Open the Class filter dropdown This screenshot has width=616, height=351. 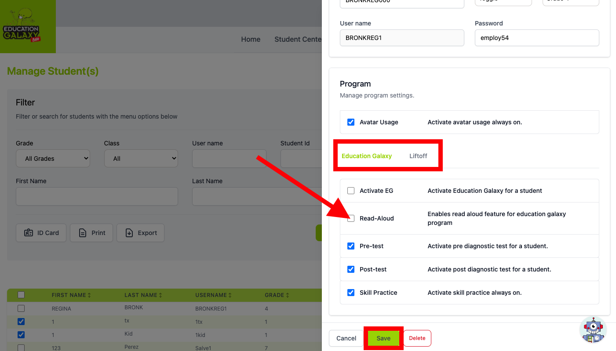141,159
